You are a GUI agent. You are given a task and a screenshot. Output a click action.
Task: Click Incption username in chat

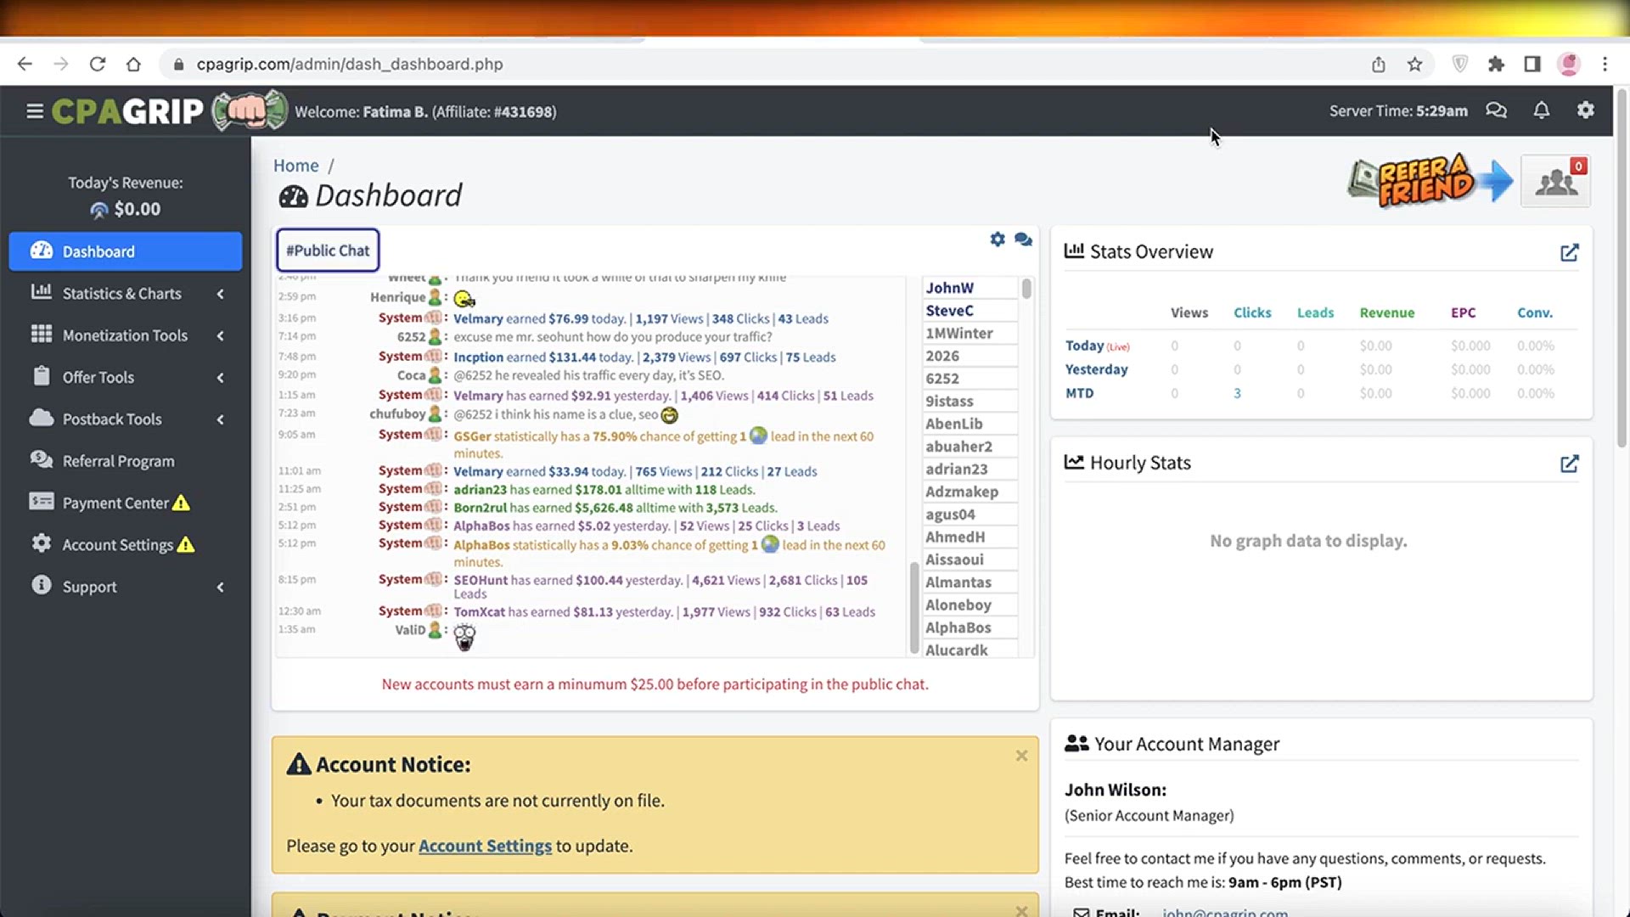478,357
